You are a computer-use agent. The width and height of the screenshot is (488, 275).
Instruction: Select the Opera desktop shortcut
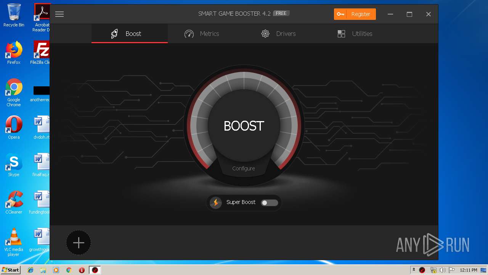(x=14, y=128)
